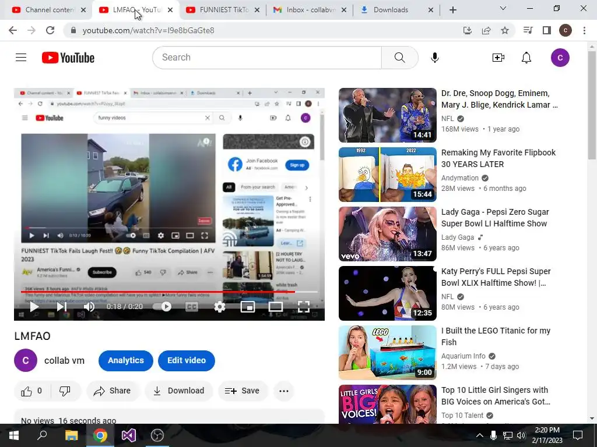Open a new browser tab
This screenshot has width=597, height=447.
452,10
